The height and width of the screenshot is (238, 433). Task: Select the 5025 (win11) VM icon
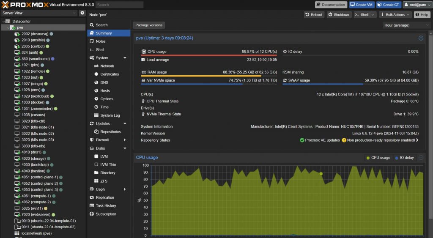(17, 208)
